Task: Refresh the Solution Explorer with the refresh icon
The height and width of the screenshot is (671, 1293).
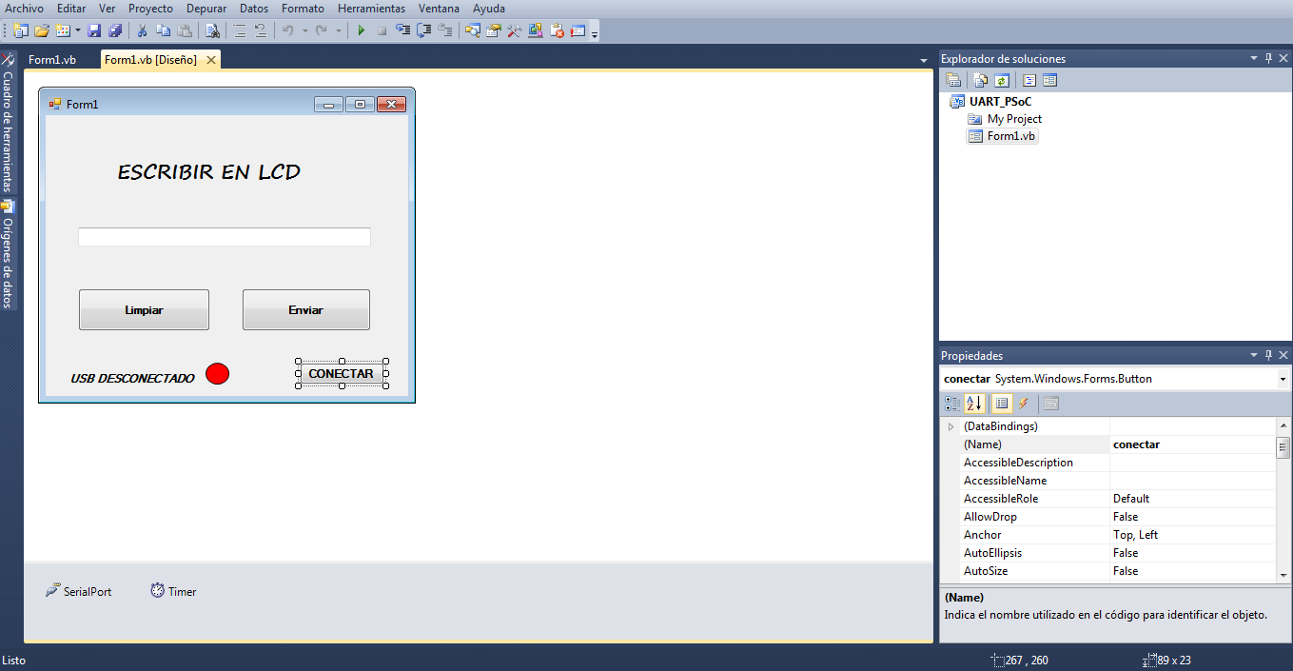Action: tap(1001, 79)
